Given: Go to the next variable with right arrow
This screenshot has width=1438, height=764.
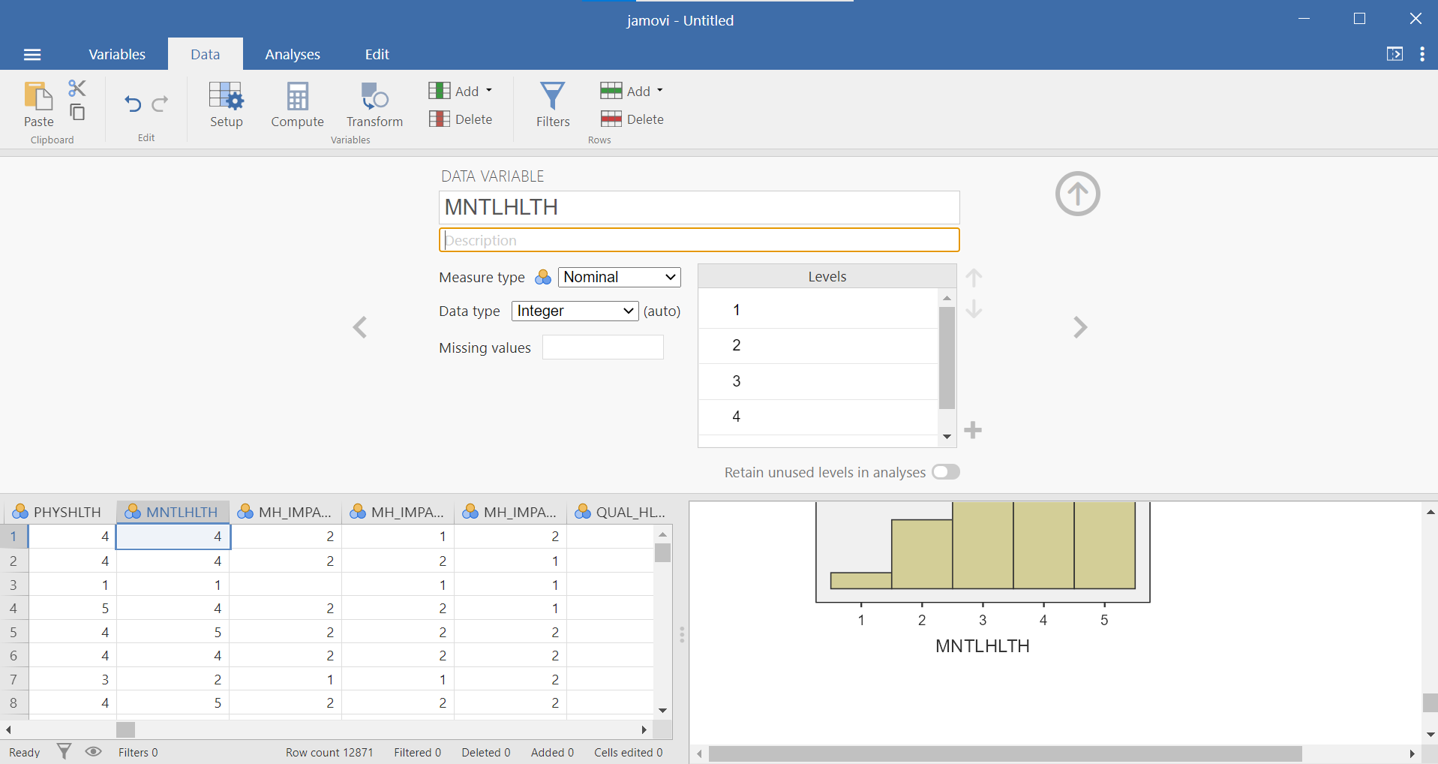Looking at the screenshot, I should pos(1080,327).
